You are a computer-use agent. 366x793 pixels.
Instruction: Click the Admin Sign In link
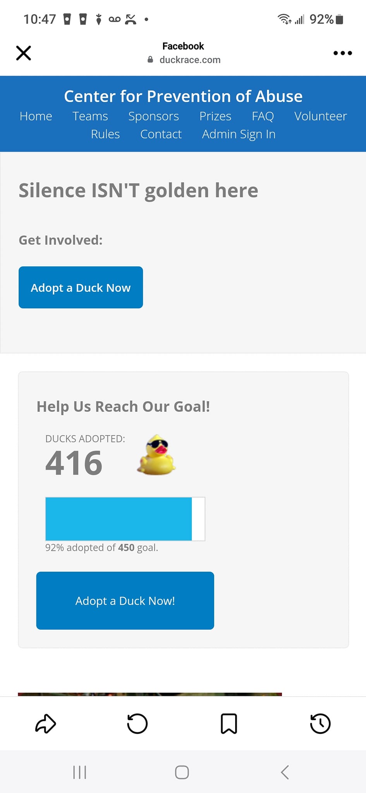tap(239, 134)
